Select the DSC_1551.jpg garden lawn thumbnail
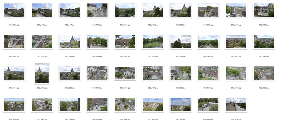The width and height of the screenshot is (282, 129). (153, 42)
